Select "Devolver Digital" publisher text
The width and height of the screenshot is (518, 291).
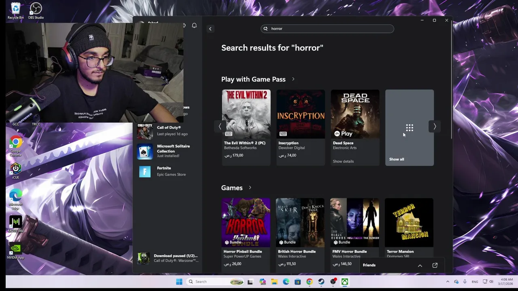click(x=291, y=148)
